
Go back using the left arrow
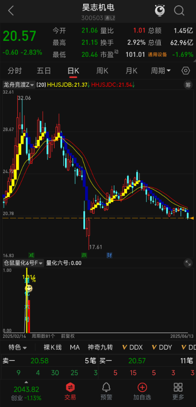pos(11,11)
